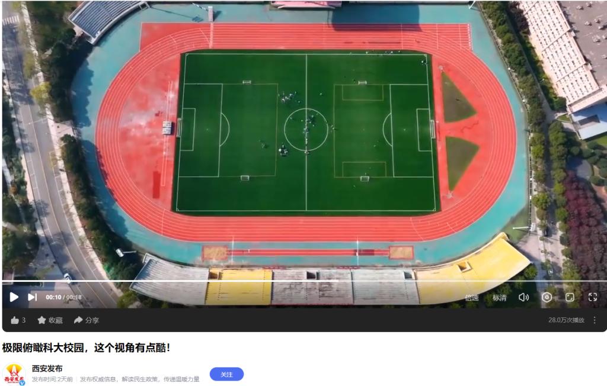Open the 标清 video quality menu
Image resolution: width=607 pixels, height=386 pixels.
click(x=499, y=297)
